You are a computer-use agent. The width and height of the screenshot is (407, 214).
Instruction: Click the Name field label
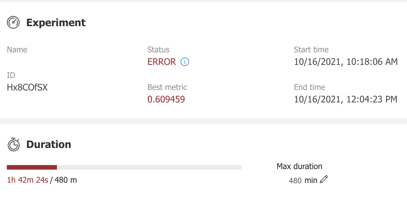point(17,50)
